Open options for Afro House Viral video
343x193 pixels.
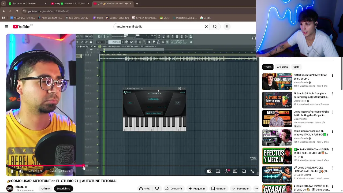pyautogui.click(x=333, y=112)
